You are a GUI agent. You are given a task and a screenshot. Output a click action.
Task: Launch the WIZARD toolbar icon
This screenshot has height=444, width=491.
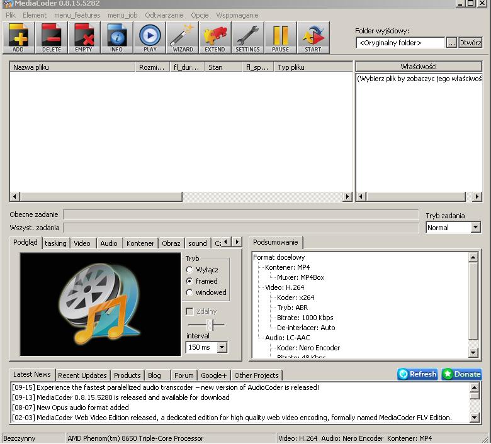183,38
